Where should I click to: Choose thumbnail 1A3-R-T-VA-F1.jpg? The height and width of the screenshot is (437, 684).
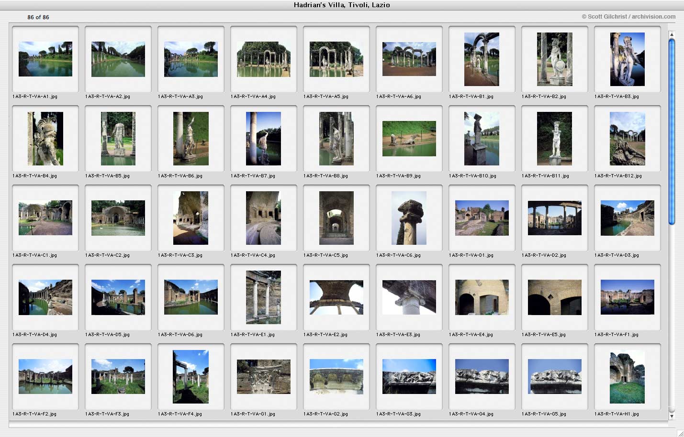628,297
